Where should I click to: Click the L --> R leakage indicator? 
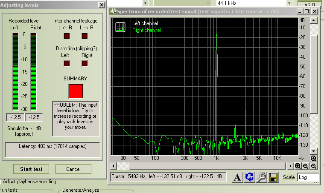85,36
